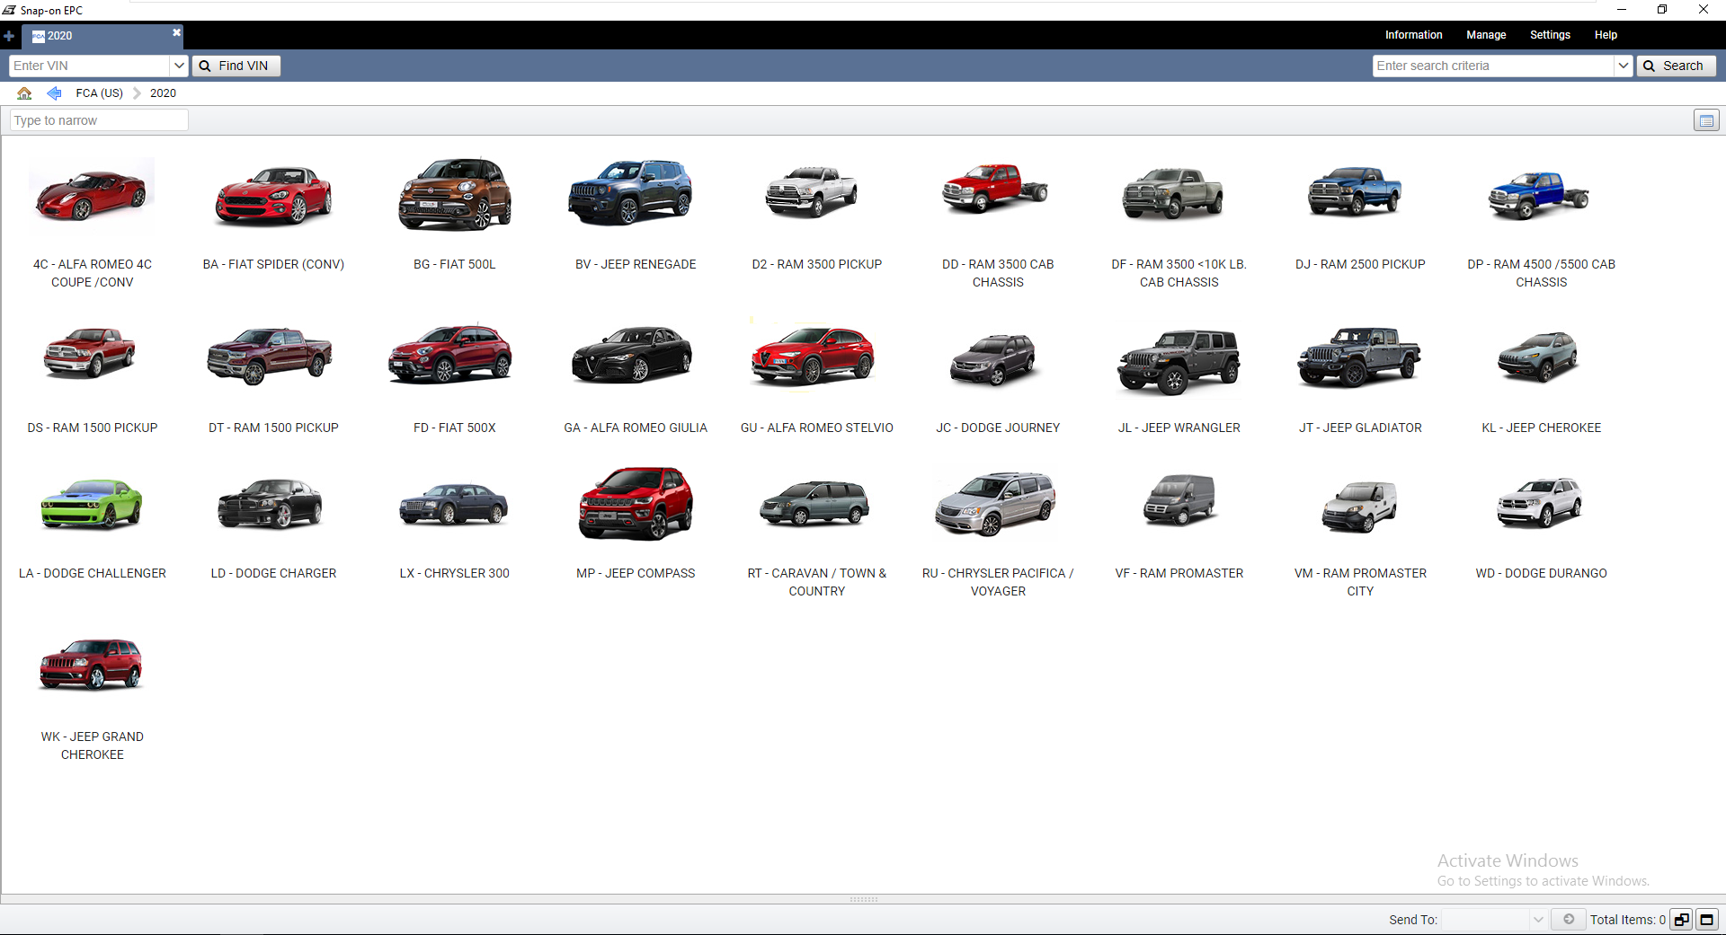Select the RAM ProMaster City thumbnail
The height and width of the screenshot is (935, 1726).
pyautogui.click(x=1359, y=507)
